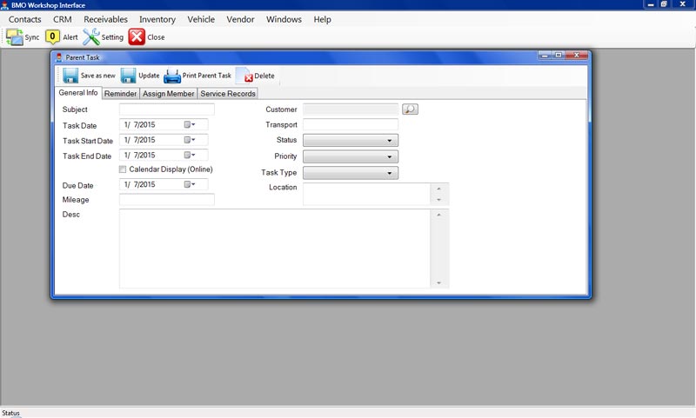Click the Status label in status bar
696x418 pixels.
click(x=10, y=413)
